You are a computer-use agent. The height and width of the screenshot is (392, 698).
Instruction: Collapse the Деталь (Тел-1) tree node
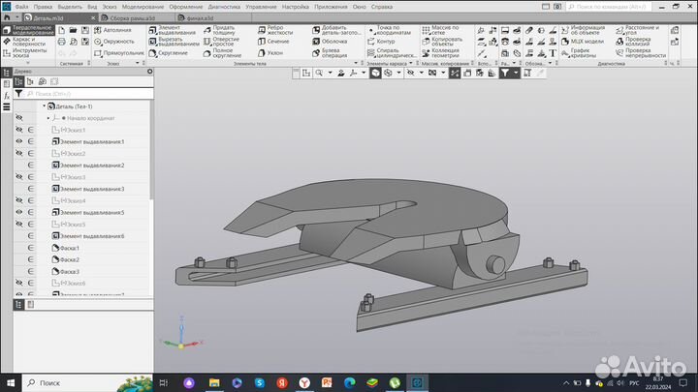43,106
